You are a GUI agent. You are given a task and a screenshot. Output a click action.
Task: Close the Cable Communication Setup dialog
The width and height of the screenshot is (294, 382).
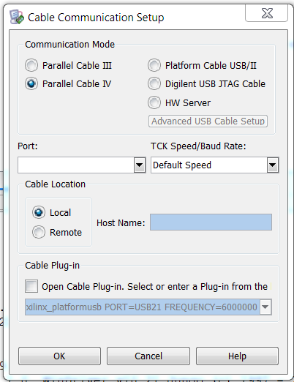(x=267, y=13)
